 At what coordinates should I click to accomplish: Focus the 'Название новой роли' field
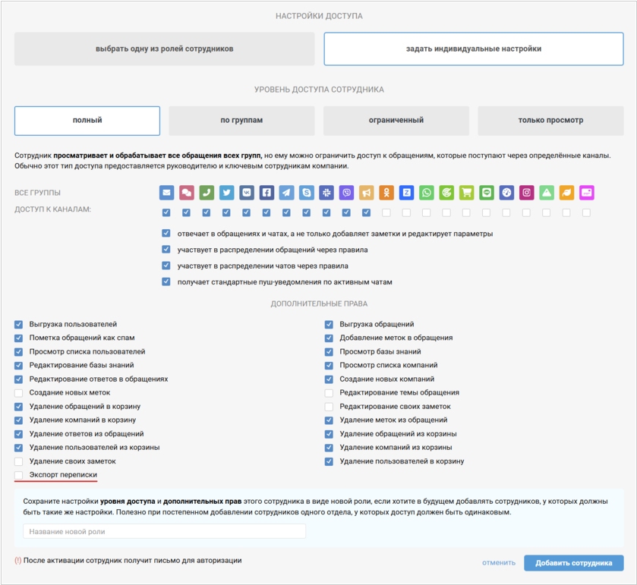click(164, 531)
